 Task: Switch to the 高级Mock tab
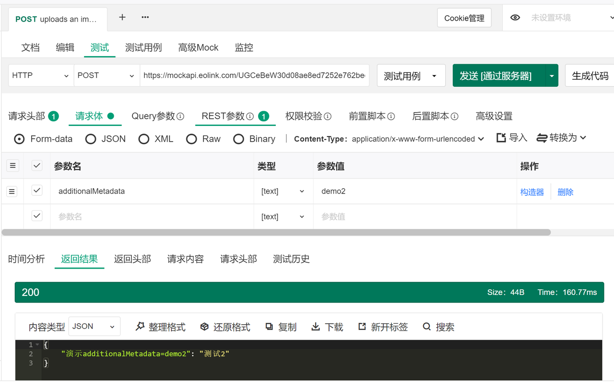click(x=198, y=47)
